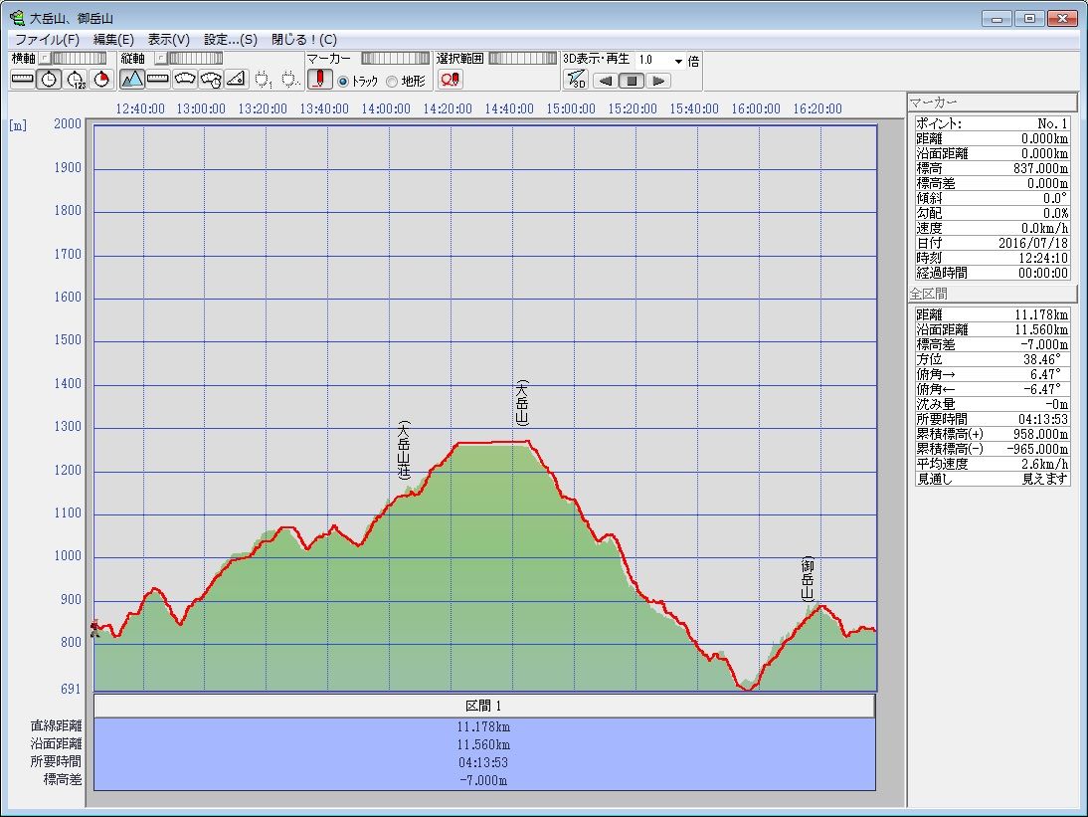Click the 区間 1 section header

tap(483, 706)
